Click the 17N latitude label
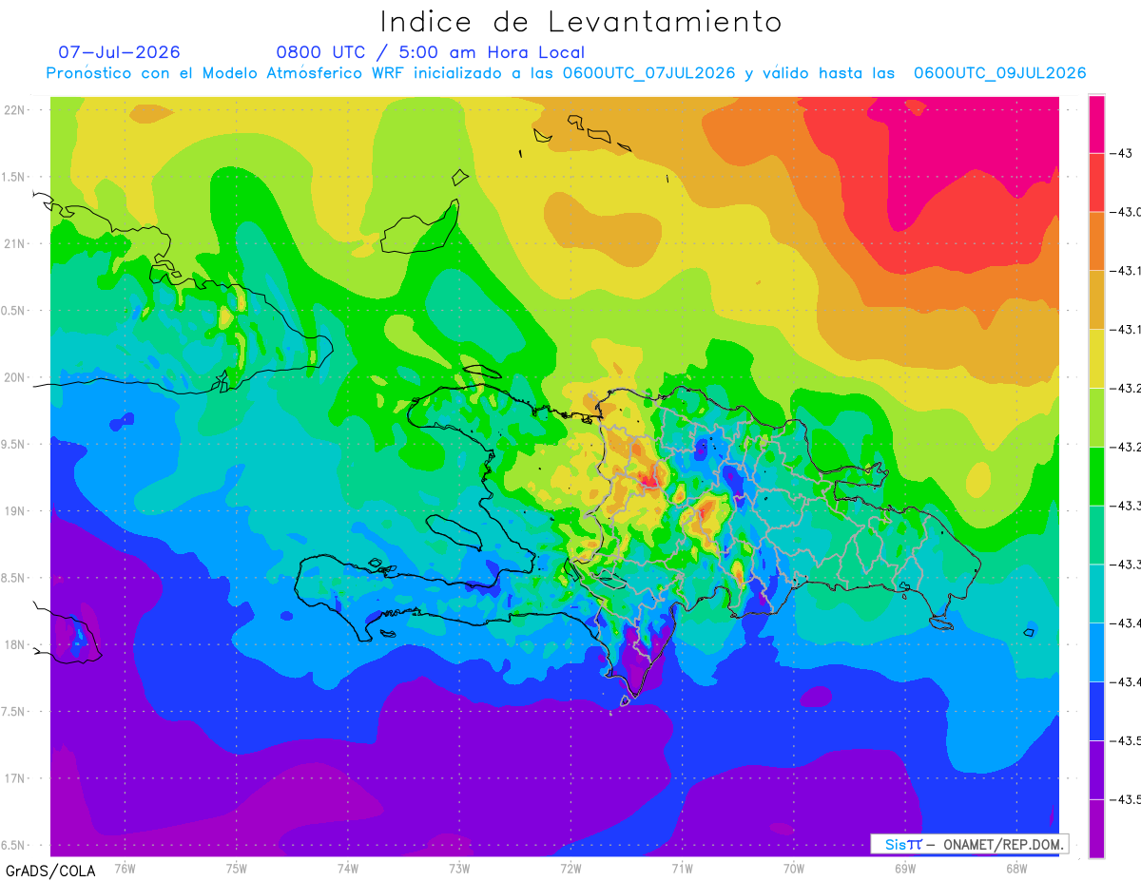 click(15, 778)
